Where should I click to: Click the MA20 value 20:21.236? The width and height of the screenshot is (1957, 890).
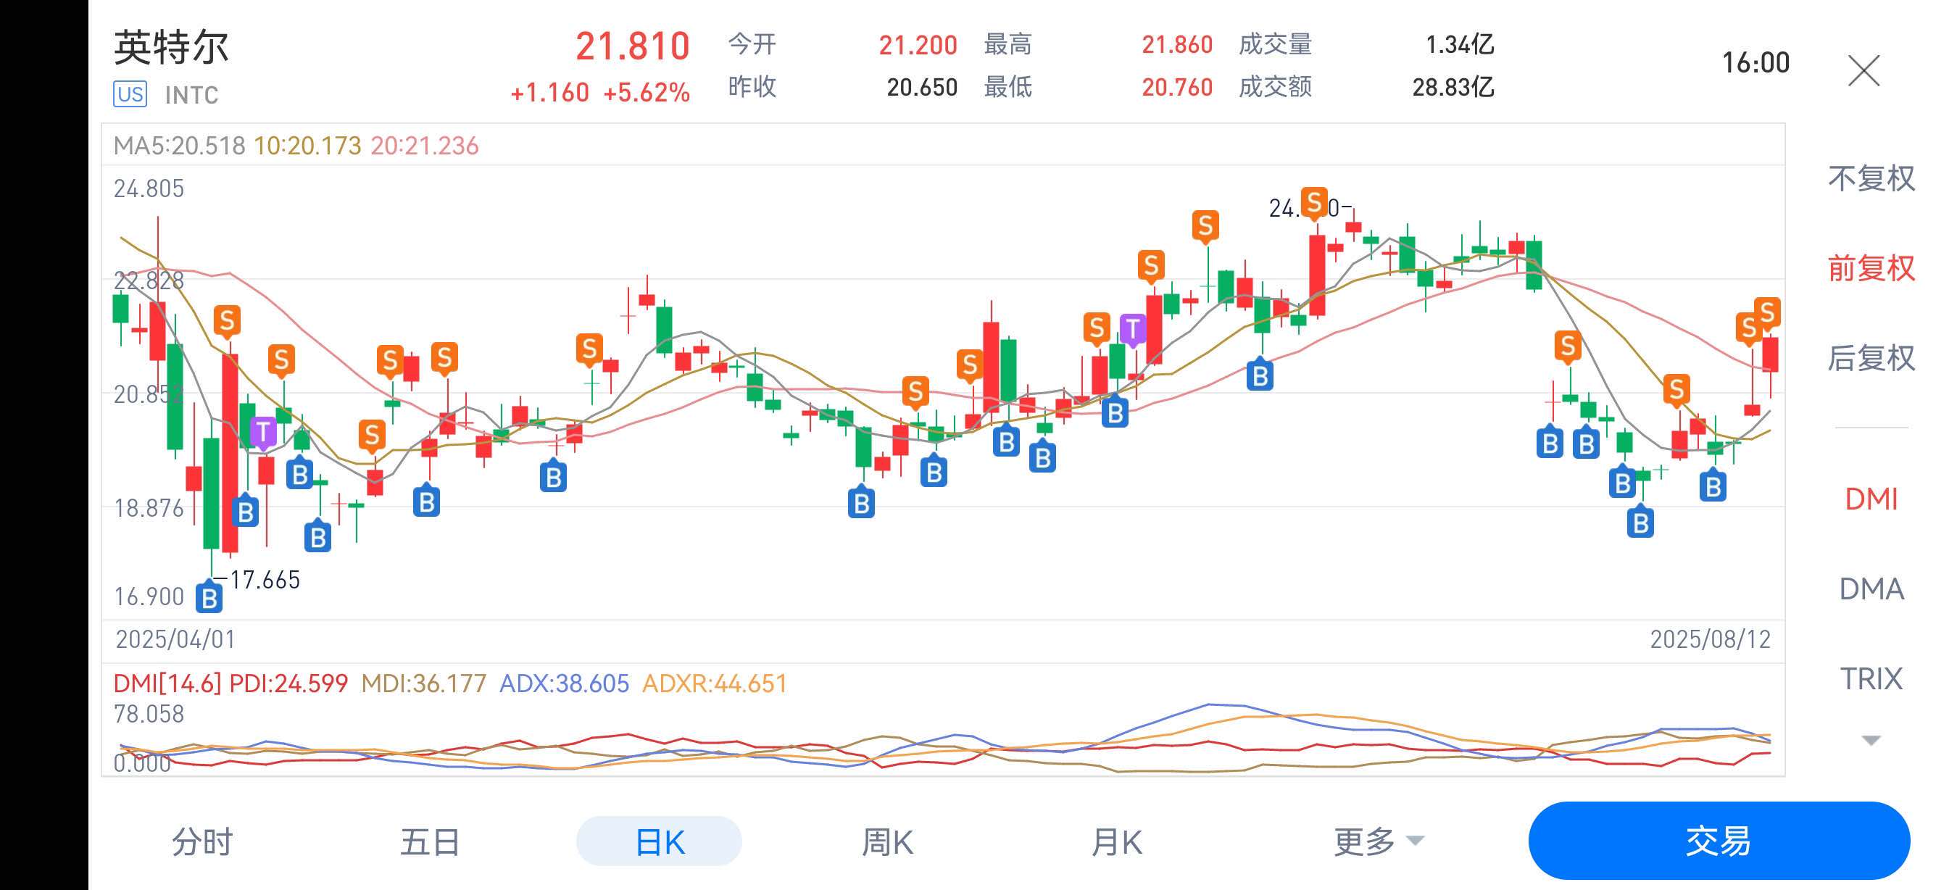424,145
